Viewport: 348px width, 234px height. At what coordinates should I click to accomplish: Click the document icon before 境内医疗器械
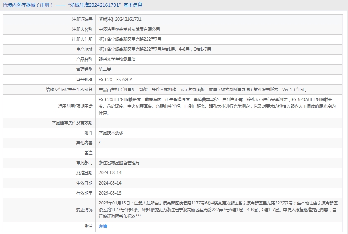[x=5, y=5]
